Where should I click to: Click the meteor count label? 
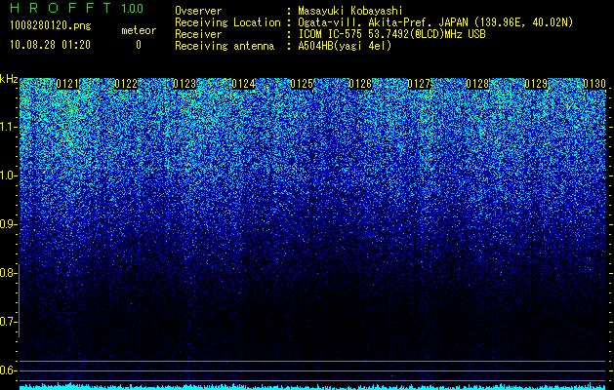139,30
